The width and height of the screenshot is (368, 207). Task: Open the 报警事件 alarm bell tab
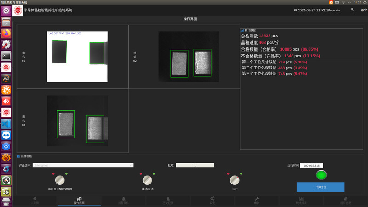point(121,201)
